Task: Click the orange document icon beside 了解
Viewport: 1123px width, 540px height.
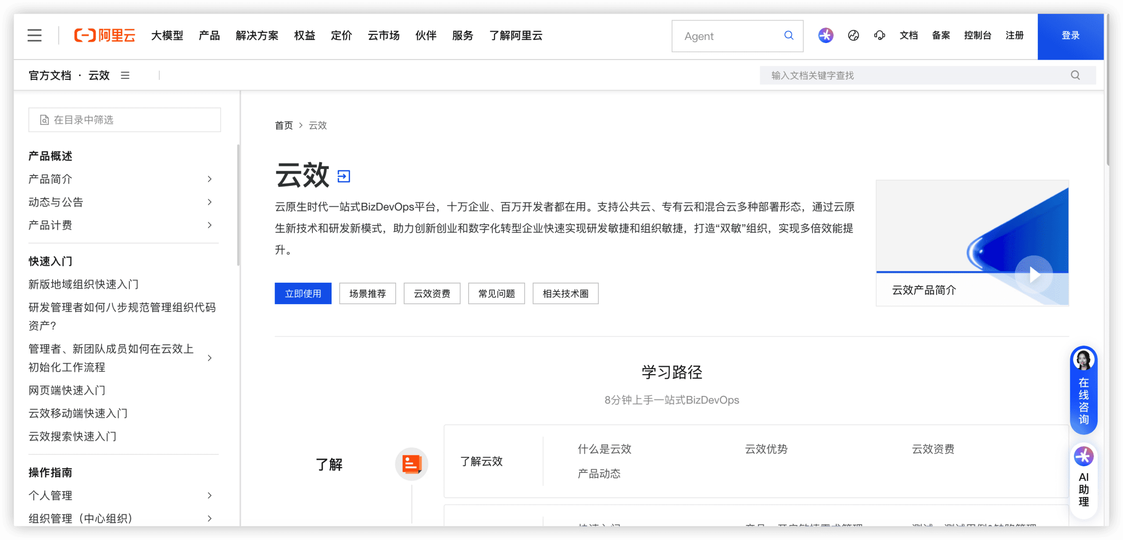Action: [x=411, y=464]
